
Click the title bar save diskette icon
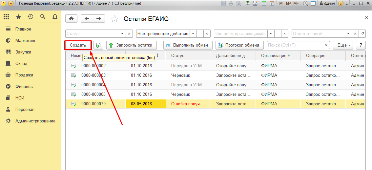click(x=223, y=3)
